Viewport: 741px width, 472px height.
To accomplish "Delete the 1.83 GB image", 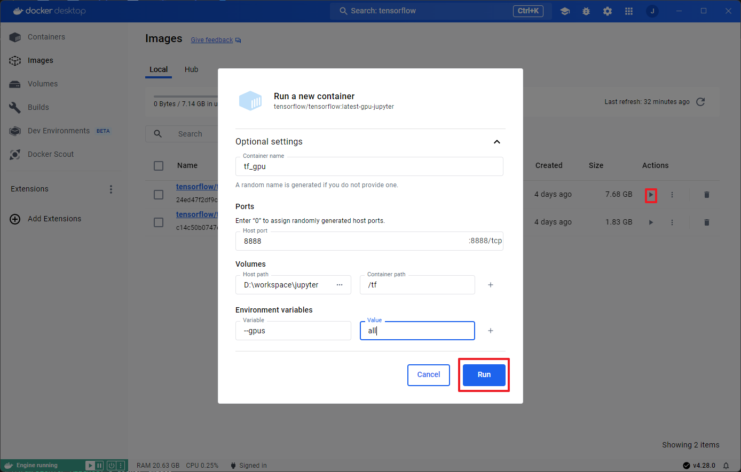I will pyautogui.click(x=707, y=222).
